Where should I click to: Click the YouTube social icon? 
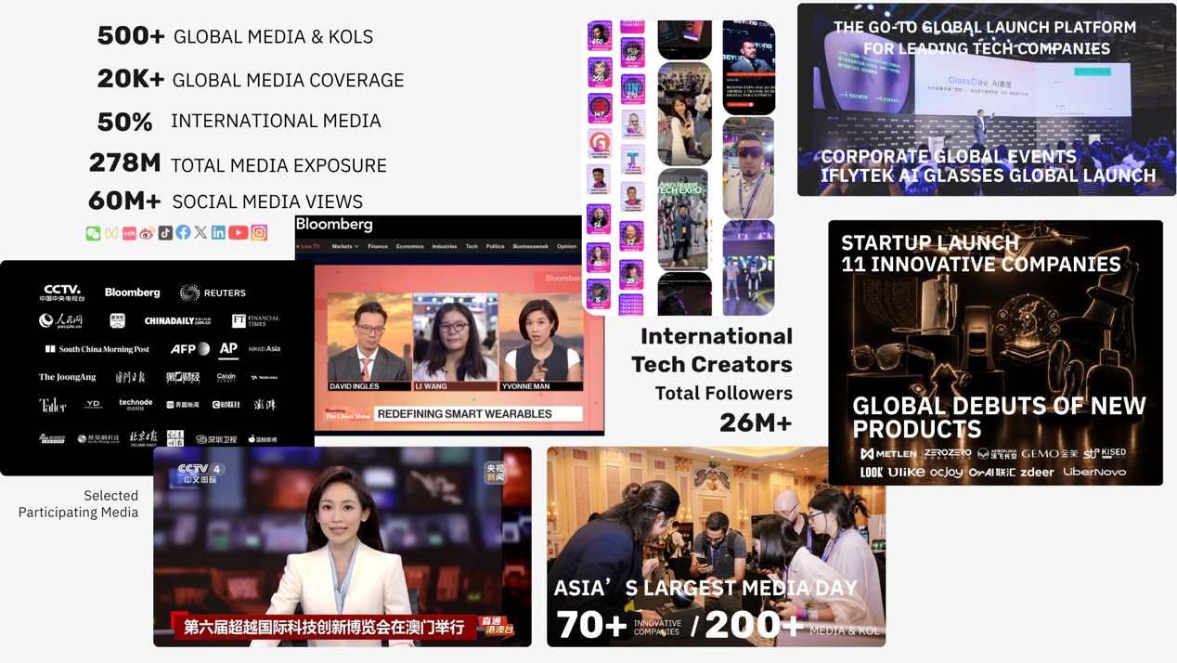[239, 232]
